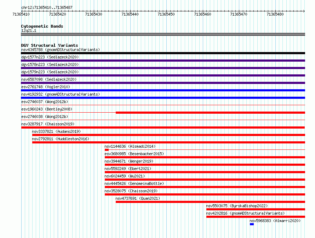The height and width of the screenshot is (238, 315).
Task: Click the red bar of nsv4202816
Action: [x=256, y=217]
